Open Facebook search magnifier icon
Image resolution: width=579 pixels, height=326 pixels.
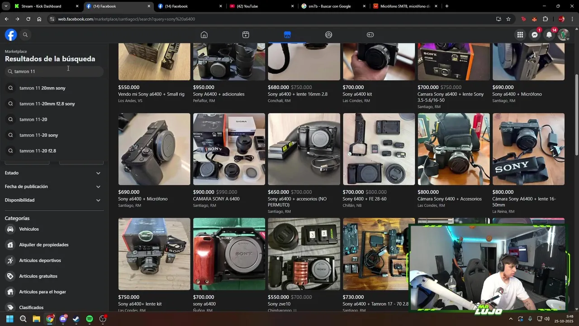(25, 35)
